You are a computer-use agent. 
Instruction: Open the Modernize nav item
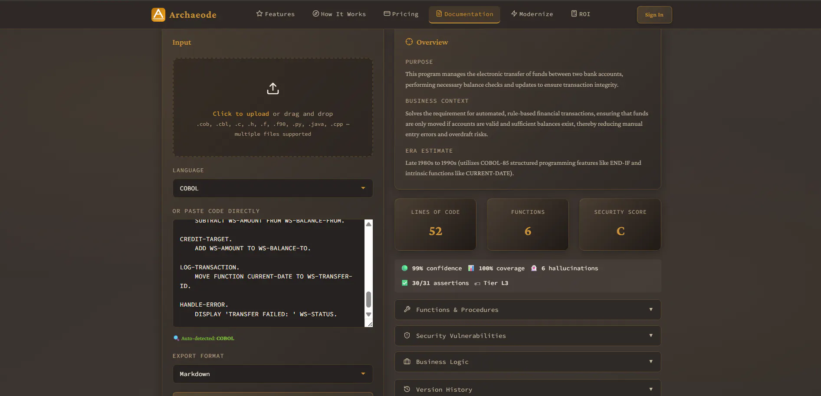pos(532,14)
